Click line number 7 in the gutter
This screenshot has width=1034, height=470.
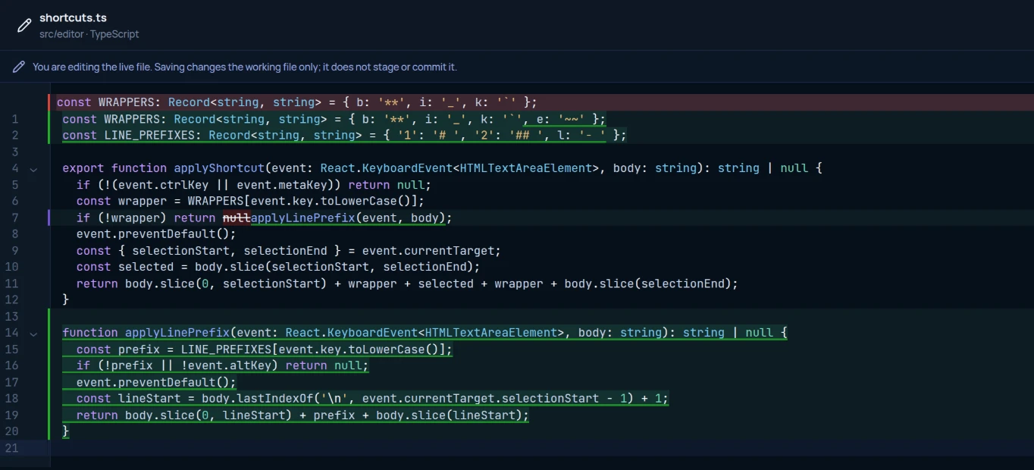(14, 218)
